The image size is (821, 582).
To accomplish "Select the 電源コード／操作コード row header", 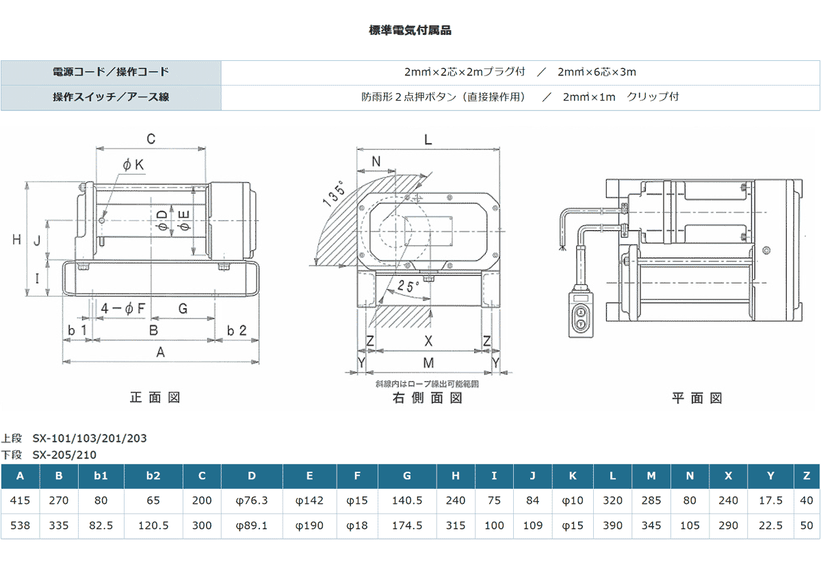I will coord(111,72).
